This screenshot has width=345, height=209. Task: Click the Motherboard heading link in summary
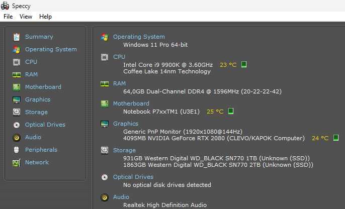[x=131, y=103]
